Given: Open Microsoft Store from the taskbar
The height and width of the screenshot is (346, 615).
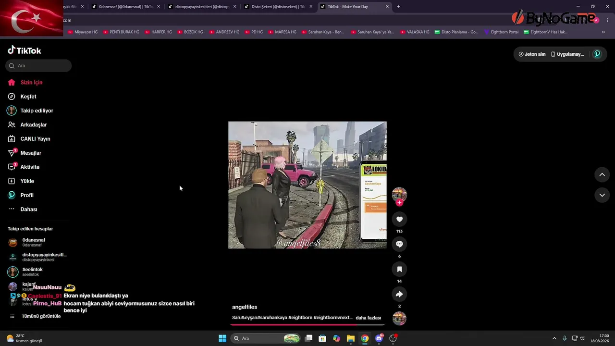Looking at the screenshot, I should click(322, 338).
